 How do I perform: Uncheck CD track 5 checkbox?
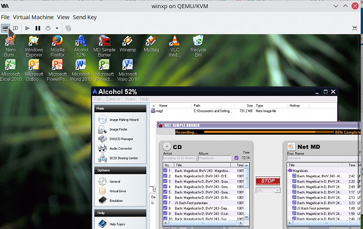tap(166, 192)
